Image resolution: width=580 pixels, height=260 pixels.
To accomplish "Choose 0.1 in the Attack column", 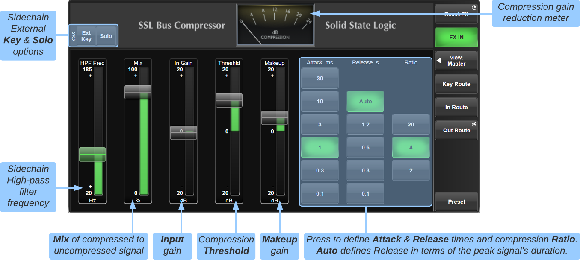I will click(320, 193).
